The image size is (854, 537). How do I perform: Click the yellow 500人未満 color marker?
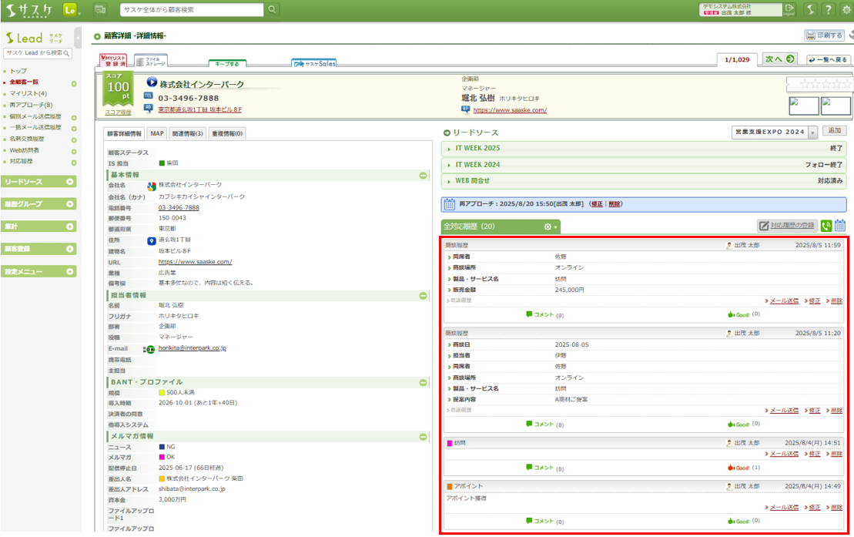click(x=162, y=393)
